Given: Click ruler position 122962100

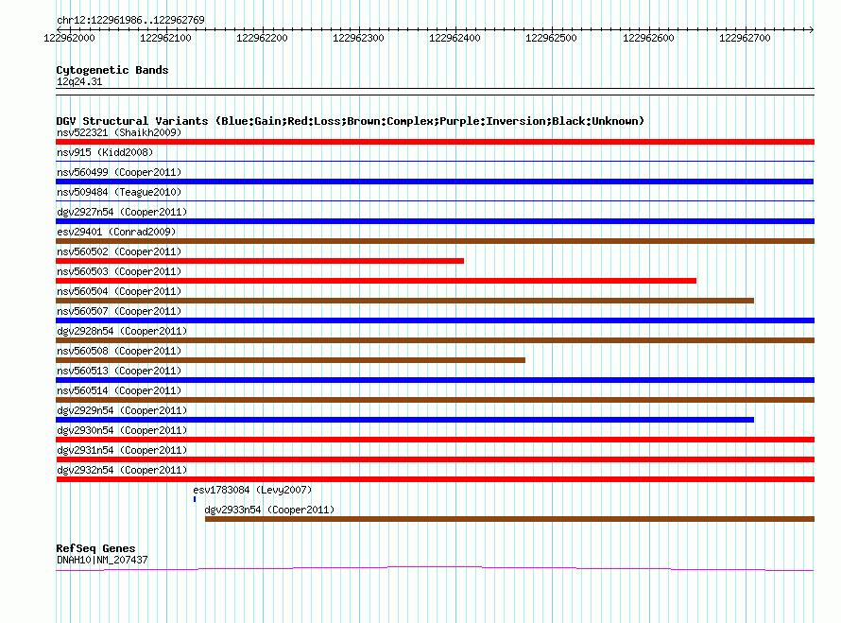Looking at the screenshot, I should click(165, 38).
